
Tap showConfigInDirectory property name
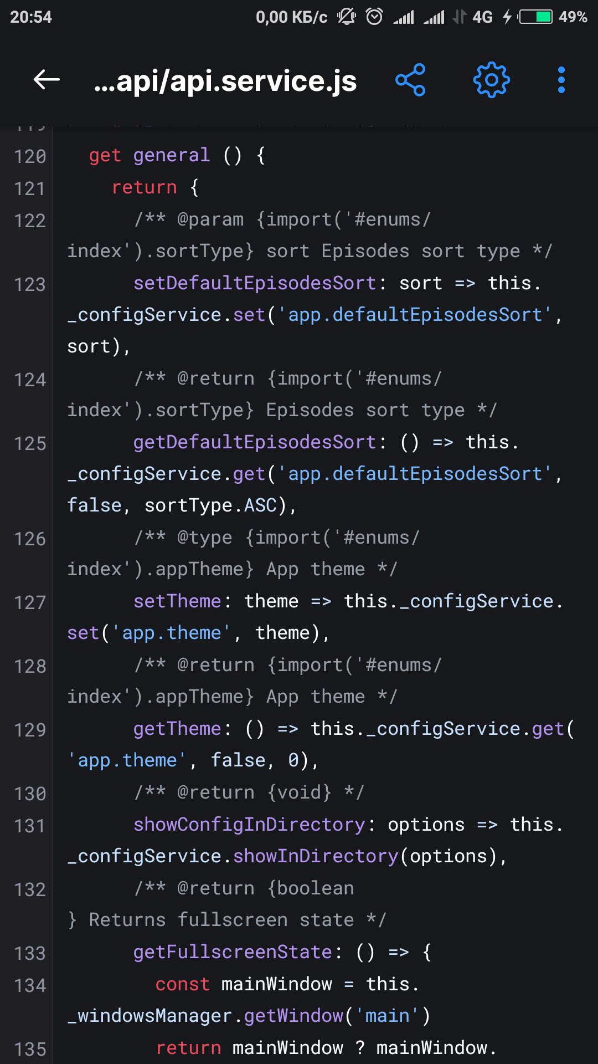pos(249,825)
